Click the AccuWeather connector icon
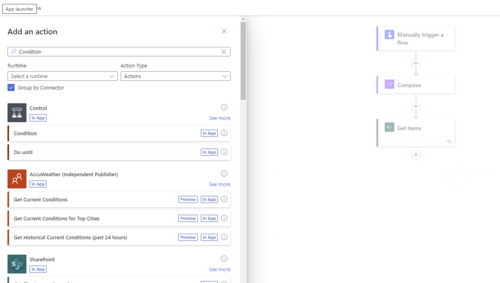This screenshot has width=500, height=283. coord(17,179)
